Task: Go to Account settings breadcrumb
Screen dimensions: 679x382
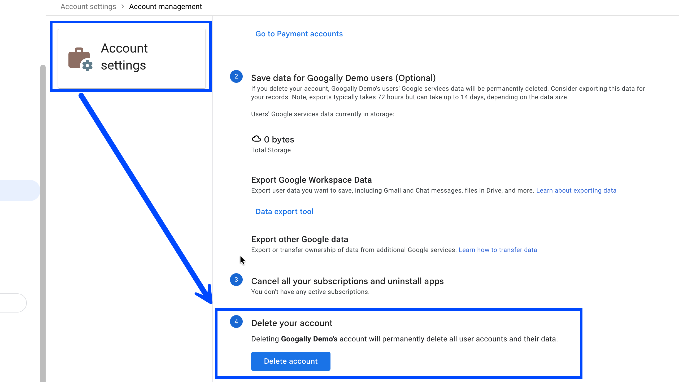Action: tap(88, 7)
